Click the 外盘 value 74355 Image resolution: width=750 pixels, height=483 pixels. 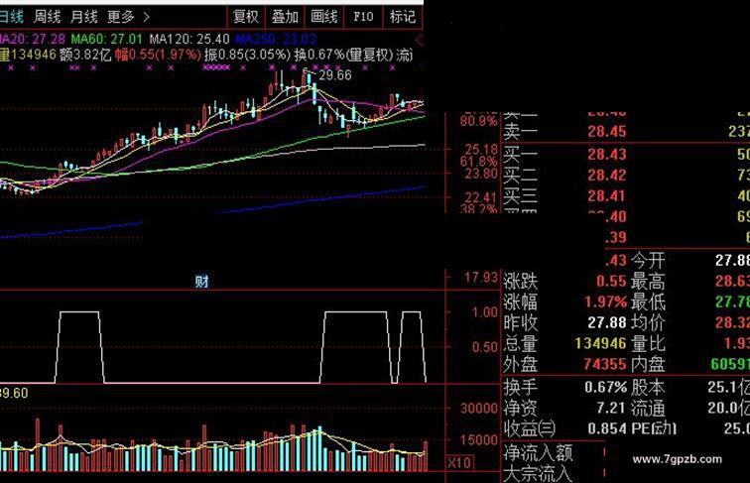click(x=604, y=364)
